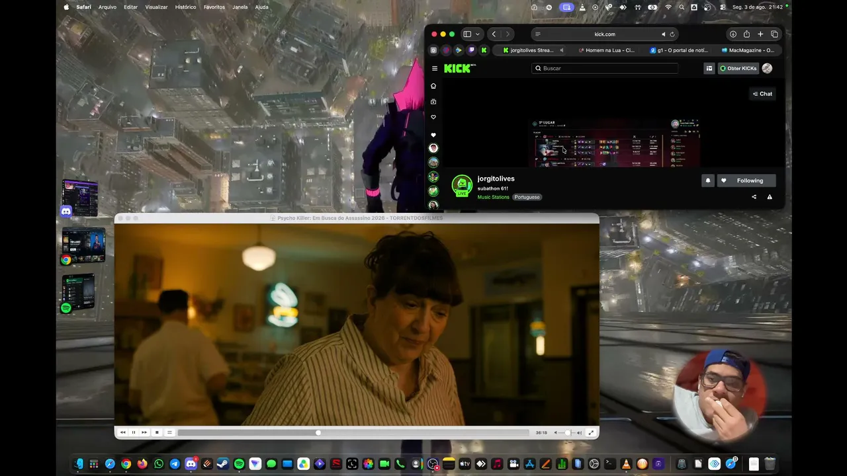Open Kick browse icon in sidebar
This screenshot has width=847, height=476.
tap(433, 102)
